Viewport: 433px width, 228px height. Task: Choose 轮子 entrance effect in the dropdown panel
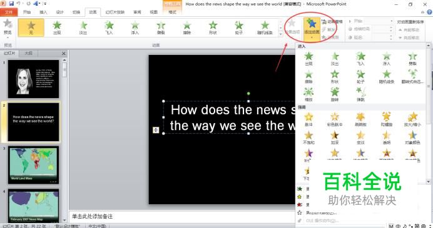[360, 77]
